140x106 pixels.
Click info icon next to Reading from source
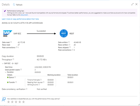pos(43,82)
